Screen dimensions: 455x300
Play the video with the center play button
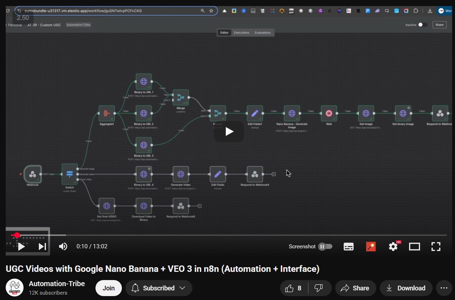click(x=229, y=132)
